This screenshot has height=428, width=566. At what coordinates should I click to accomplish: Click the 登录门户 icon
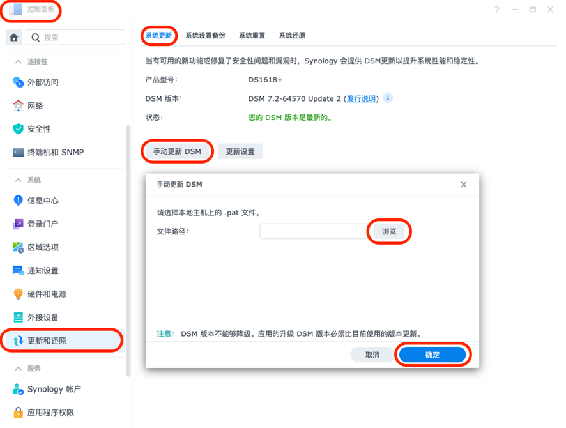point(19,224)
